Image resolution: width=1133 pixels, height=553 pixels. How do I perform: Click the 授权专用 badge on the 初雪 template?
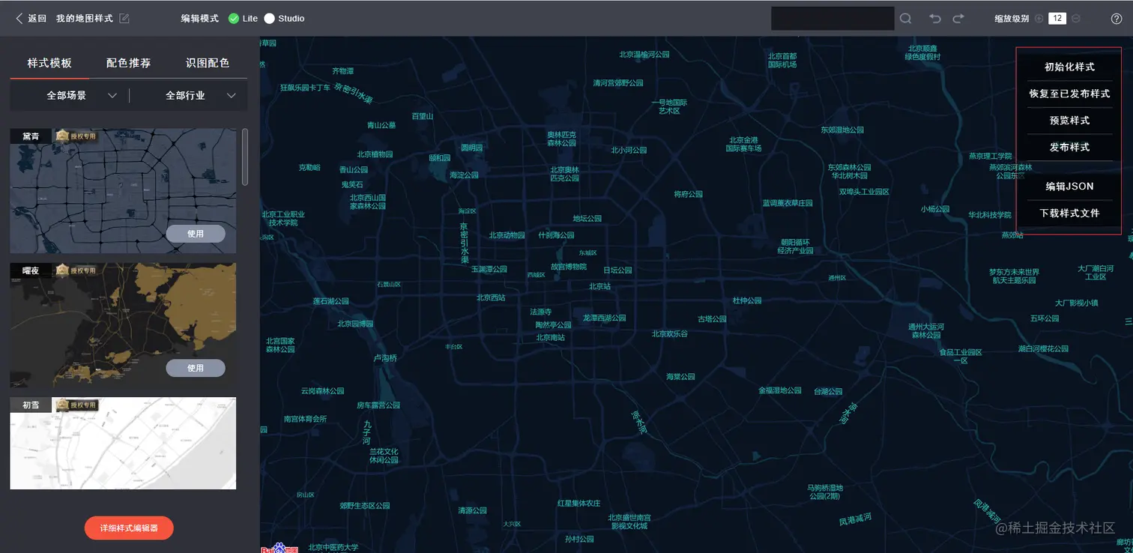pos(77,405)
